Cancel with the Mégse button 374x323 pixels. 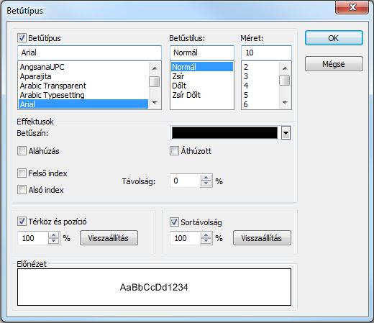point(334,64)
